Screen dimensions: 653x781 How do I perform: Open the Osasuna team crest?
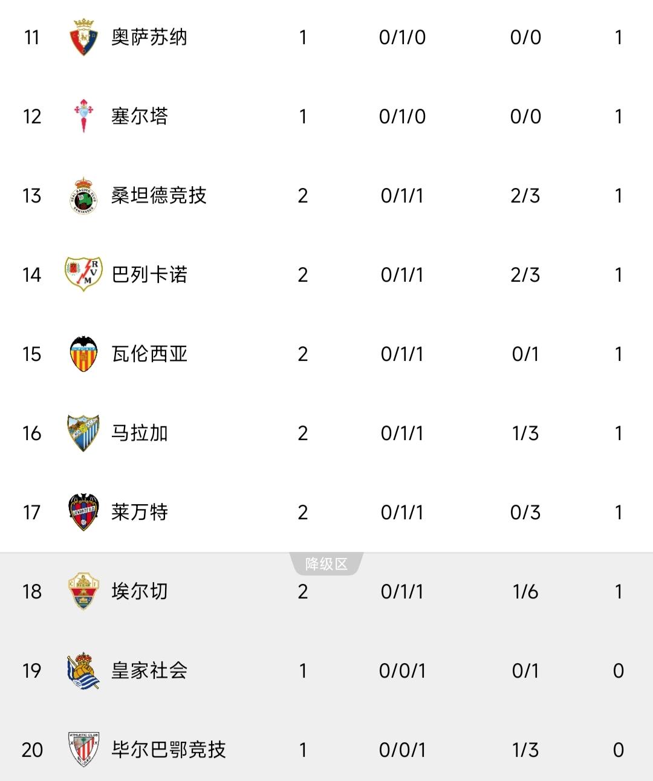coord(83,37)
